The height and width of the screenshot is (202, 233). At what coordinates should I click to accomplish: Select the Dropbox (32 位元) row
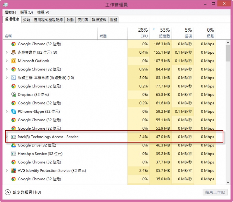coord(109,95)
